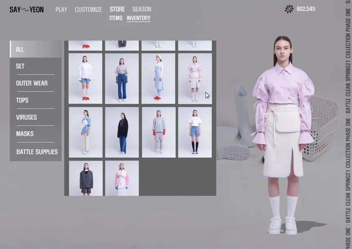Click the model character preview
352x249 pixels.
284,135
